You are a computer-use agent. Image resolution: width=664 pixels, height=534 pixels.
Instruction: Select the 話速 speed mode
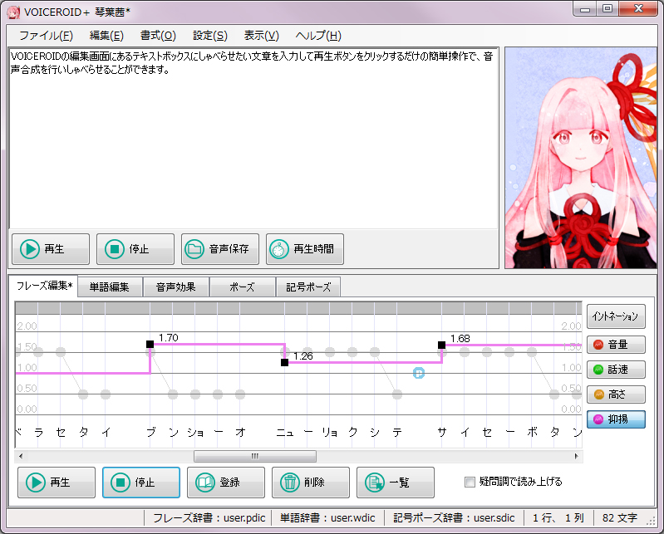pos(616,370)
